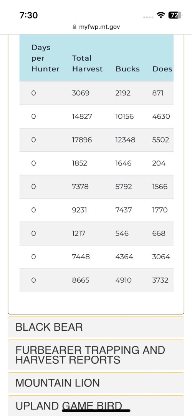Select the Does column header

pos(162,69)
